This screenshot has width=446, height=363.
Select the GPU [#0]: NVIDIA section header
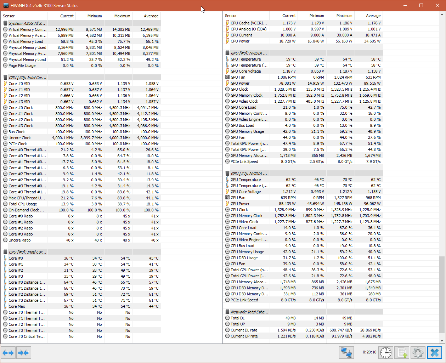click(x=249, y=53)
